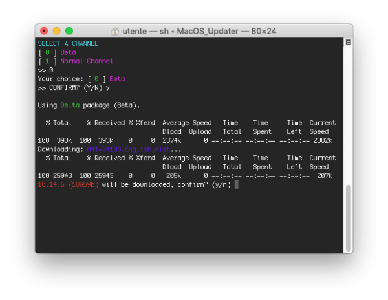The height and width of the screenshot is (300, 388).
Task: Click the home folder icon in title bar
Action: click(x=115, y=32)
